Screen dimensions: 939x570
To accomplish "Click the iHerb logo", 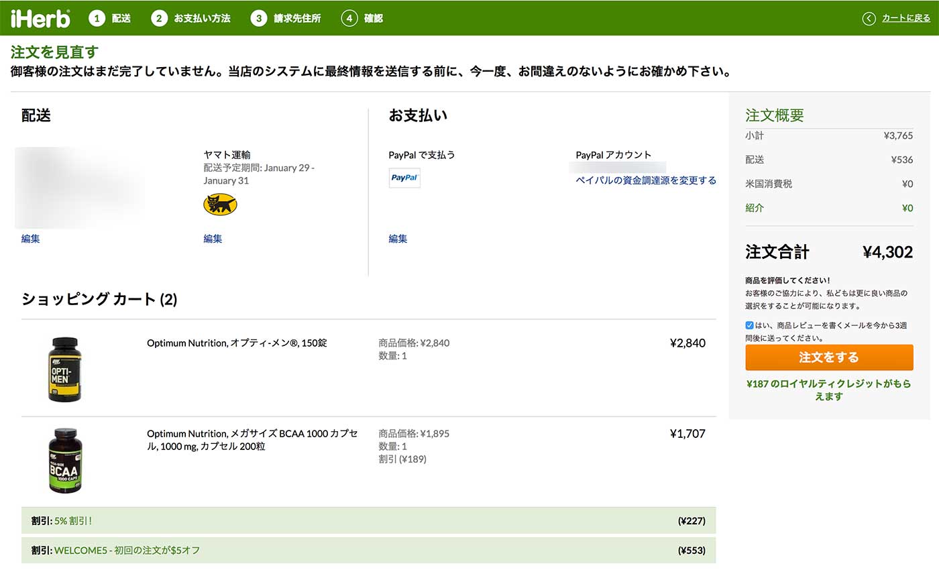I will point(40,18).
